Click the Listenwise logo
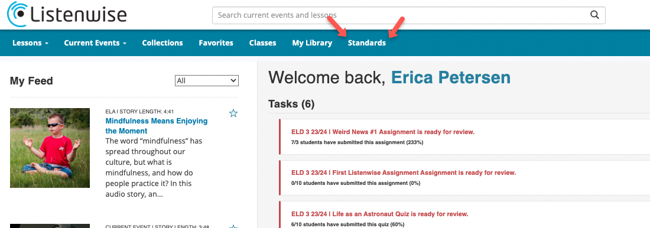 tap(67, 14)
